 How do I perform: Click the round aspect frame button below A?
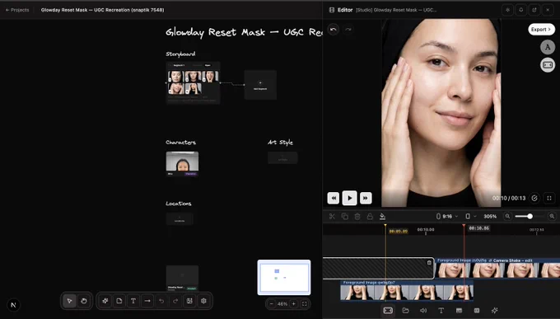[548, 65]
